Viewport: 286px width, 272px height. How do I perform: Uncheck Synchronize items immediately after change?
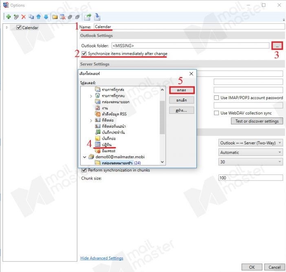[84, 53]
